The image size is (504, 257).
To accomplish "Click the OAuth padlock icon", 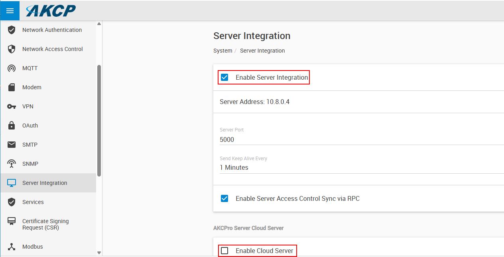I will (x=12, y=126).
